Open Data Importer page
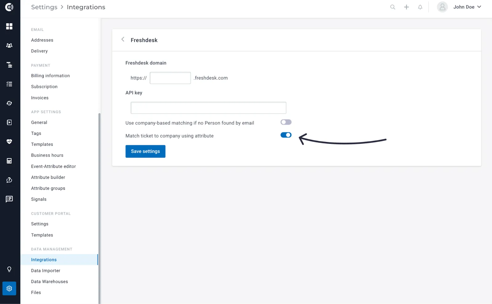Screen dimensions: 492x304 tap(46, 271)
